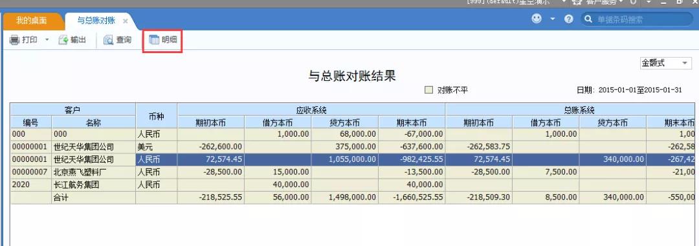Screen dimensions: 699x246
Task: Click the search magnifier icon
Action: [588, 19]
